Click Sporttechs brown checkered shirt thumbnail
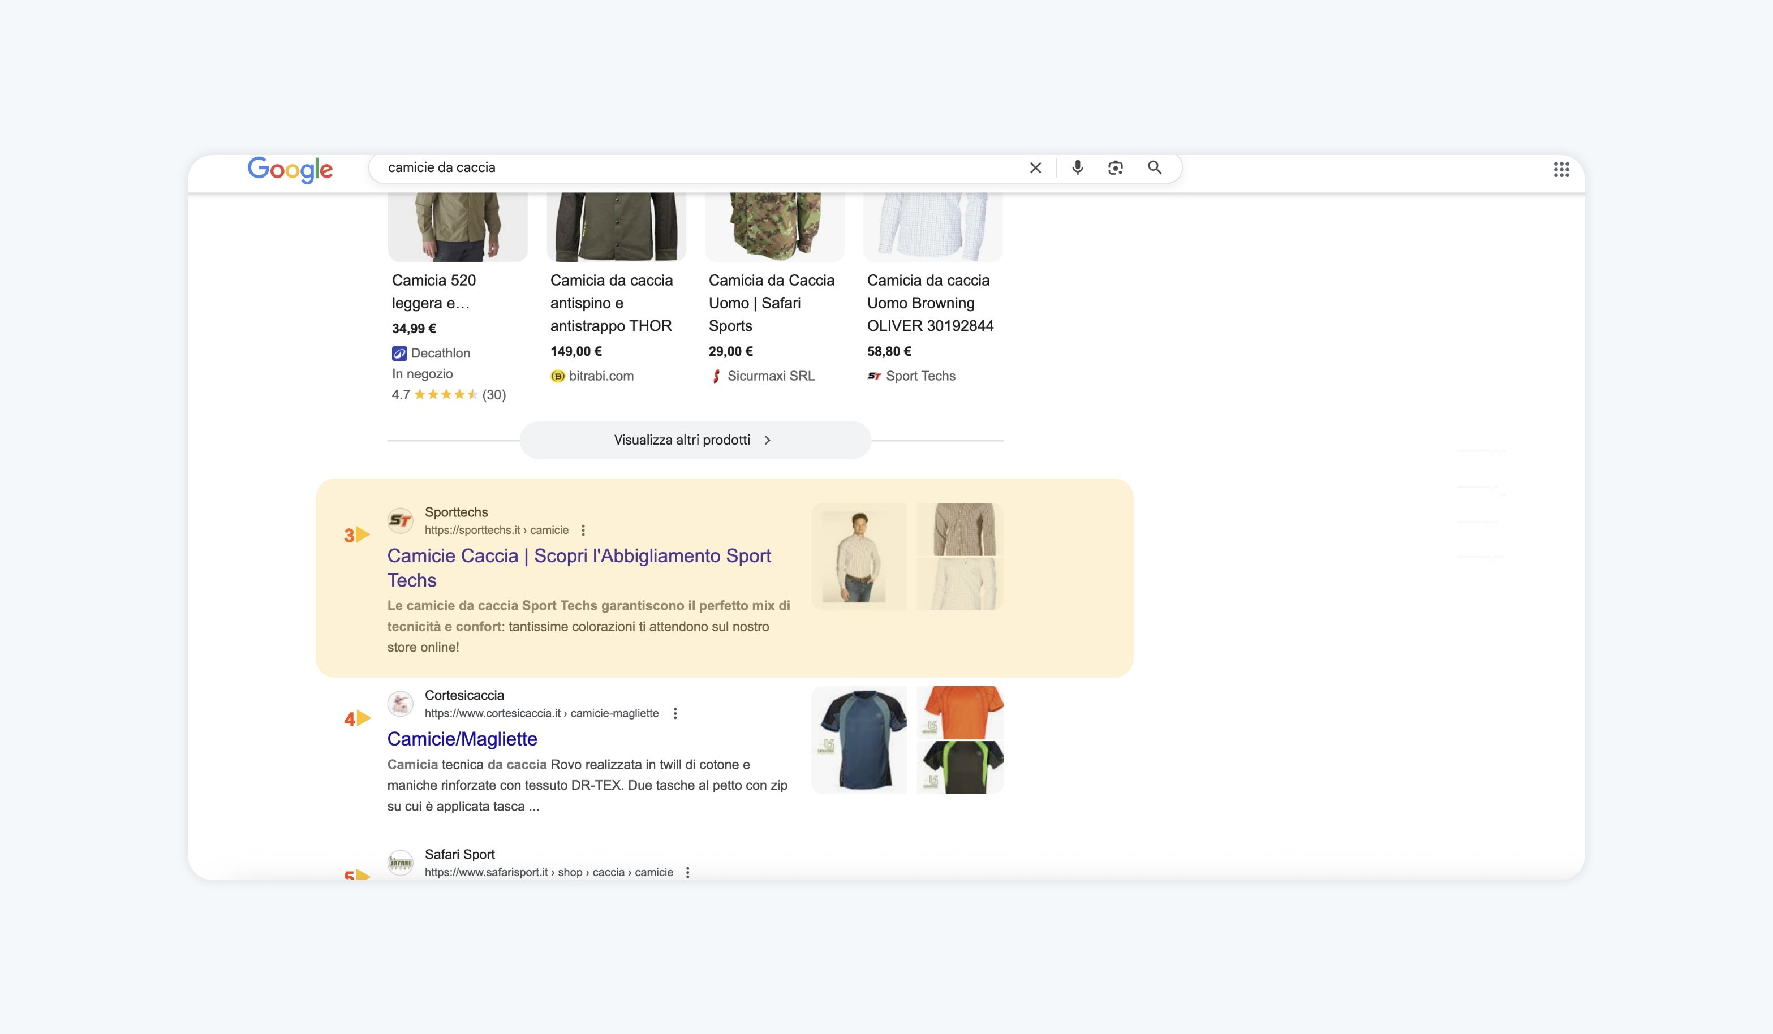 (x=959, y=529)
